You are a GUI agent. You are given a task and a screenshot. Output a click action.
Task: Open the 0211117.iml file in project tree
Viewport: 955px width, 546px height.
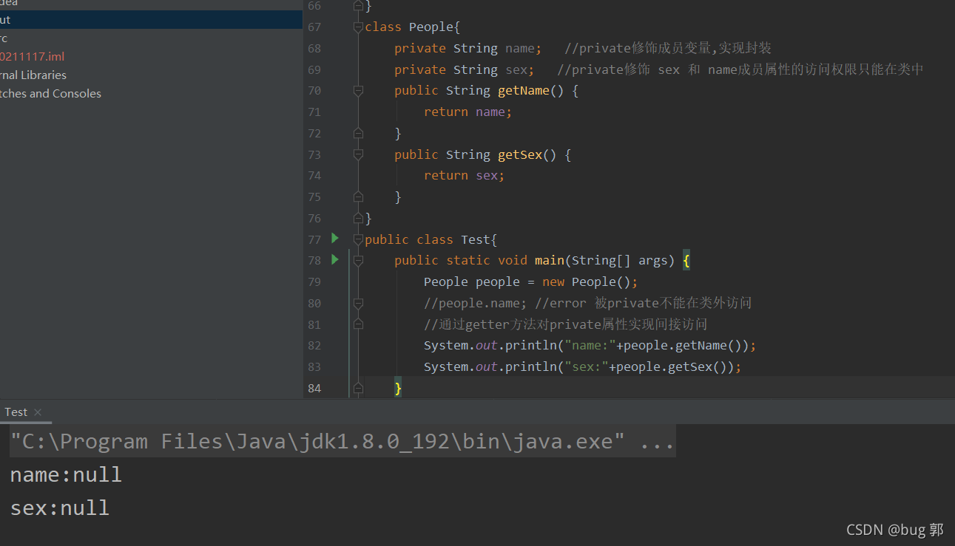[x=33, y=57]
